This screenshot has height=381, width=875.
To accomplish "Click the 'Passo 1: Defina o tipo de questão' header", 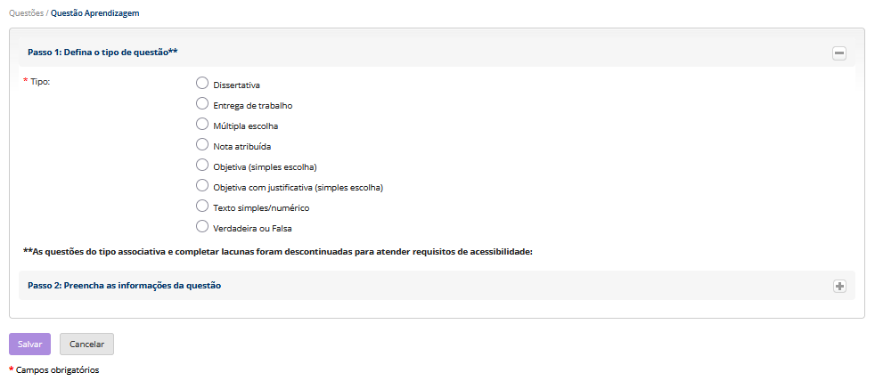I will (x=102, y=53).
